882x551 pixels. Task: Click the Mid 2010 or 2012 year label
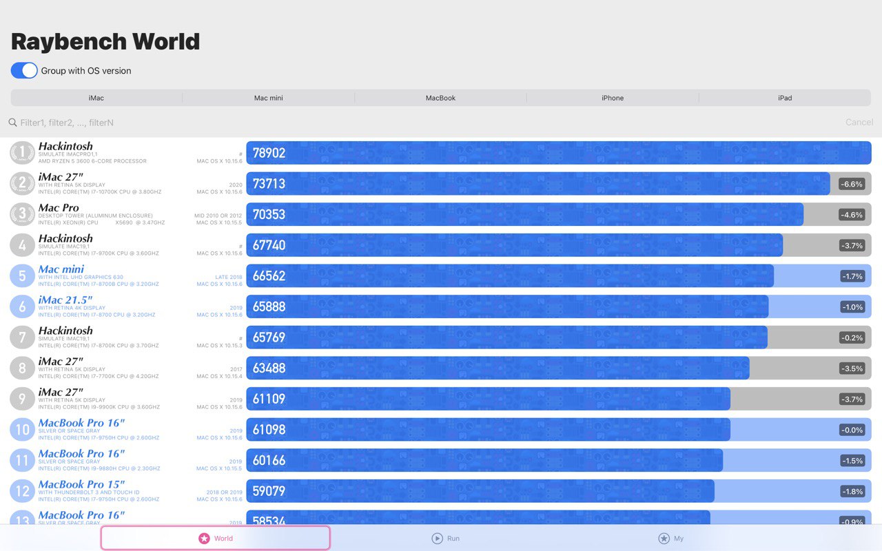click(x=218, y=216)
